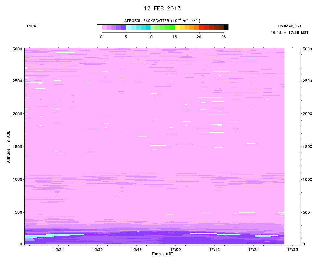Click the Altitude, m AGL axis title
Image resolution: width=325 pixels, height=260 pixels.
point(8,147)
